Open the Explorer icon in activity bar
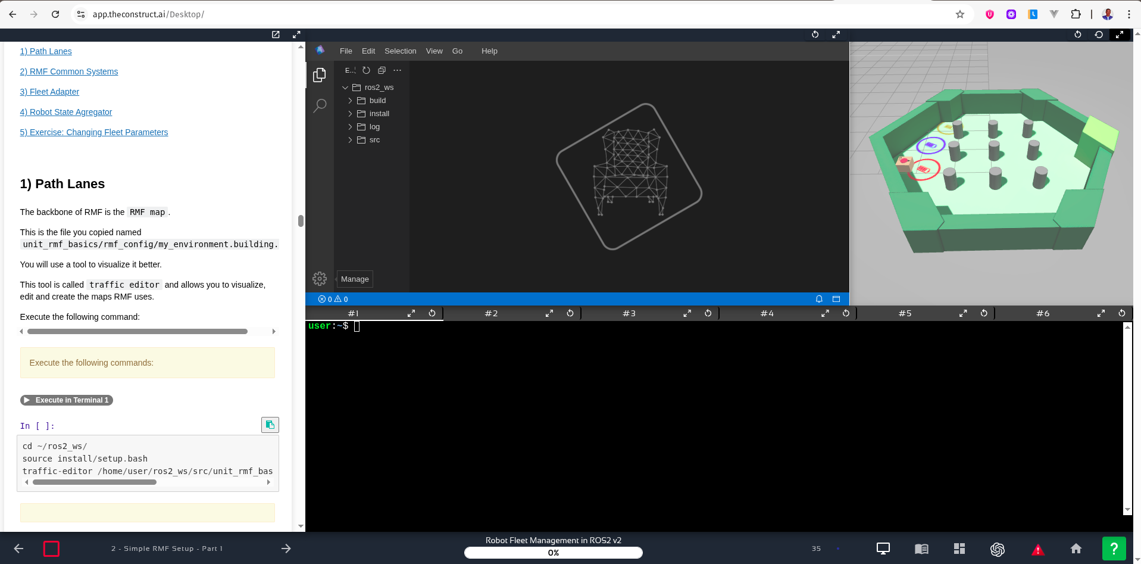The height and width of the screenshot is (564, 1141). pos(320,75)
